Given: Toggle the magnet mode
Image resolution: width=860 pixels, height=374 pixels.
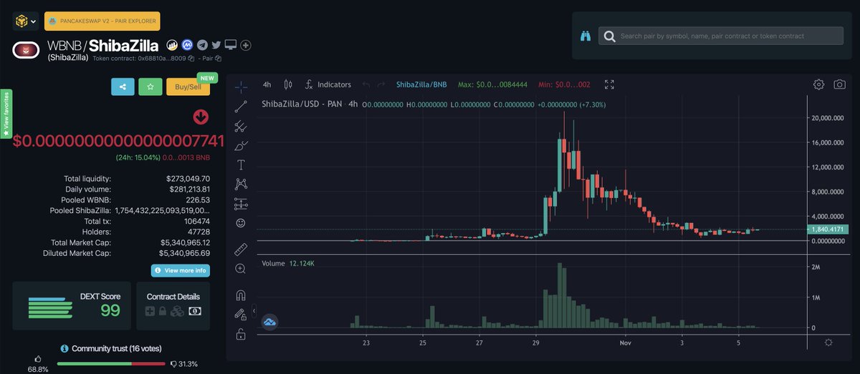Looking at the screenshot, I should [241, 295].
